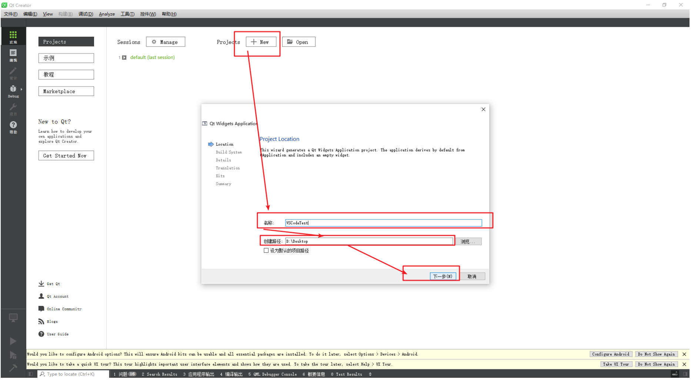691x380 pixels.
Task: Open the 编译输出 output pane
Action: point(231,374)
